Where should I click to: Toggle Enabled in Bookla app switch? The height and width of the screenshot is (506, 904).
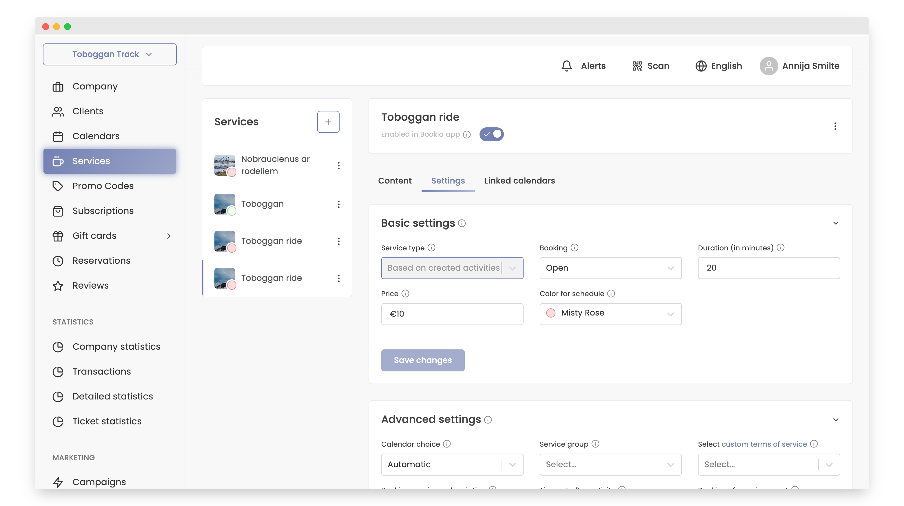tap(491, 134)
